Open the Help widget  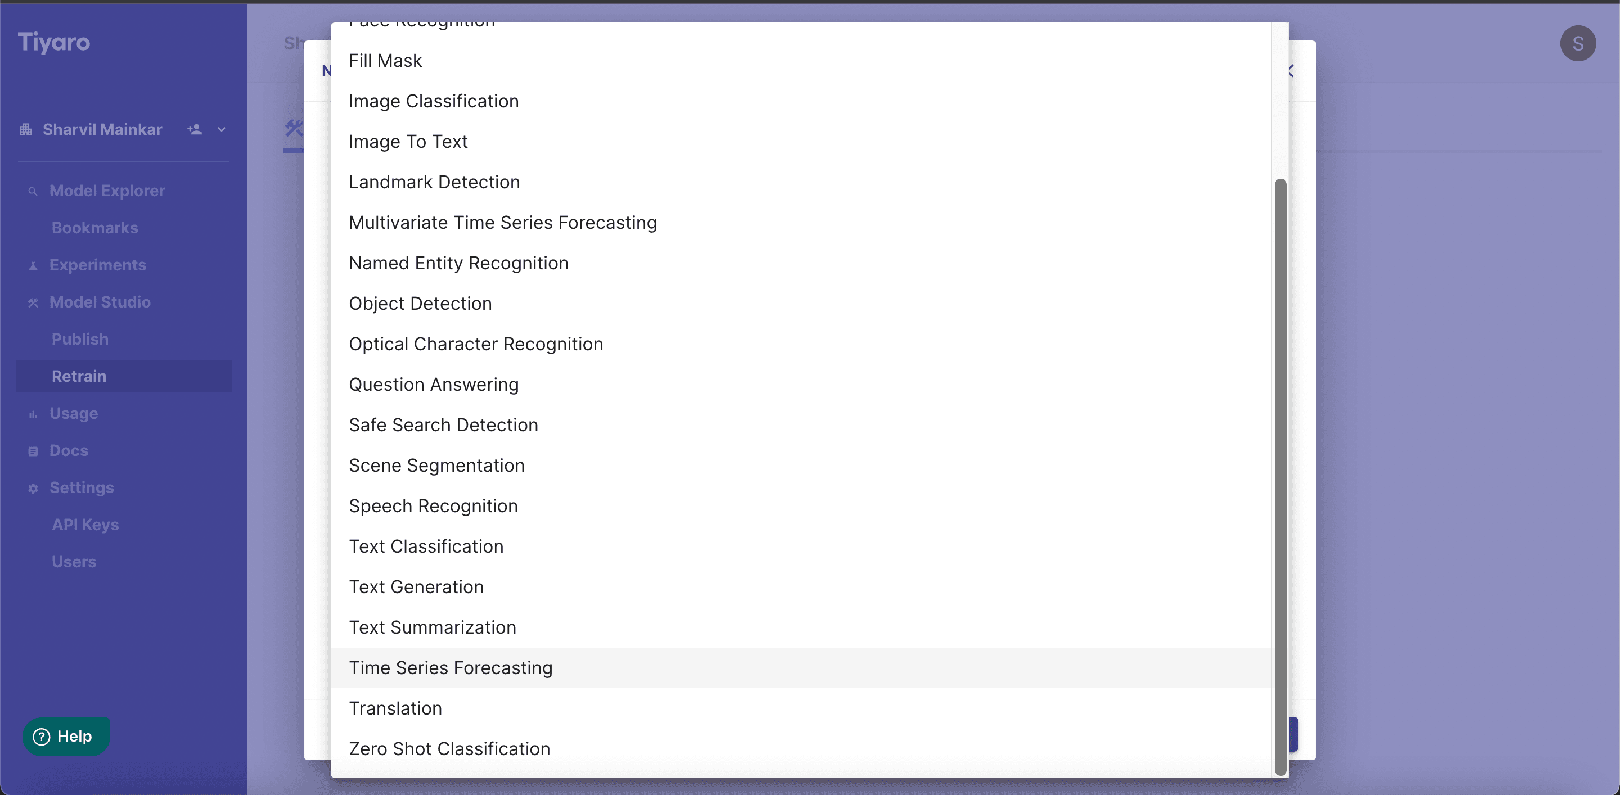67,737
